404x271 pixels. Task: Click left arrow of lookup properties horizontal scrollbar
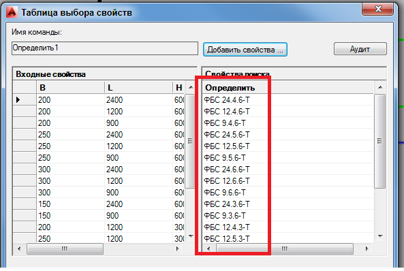pos(208,249)
